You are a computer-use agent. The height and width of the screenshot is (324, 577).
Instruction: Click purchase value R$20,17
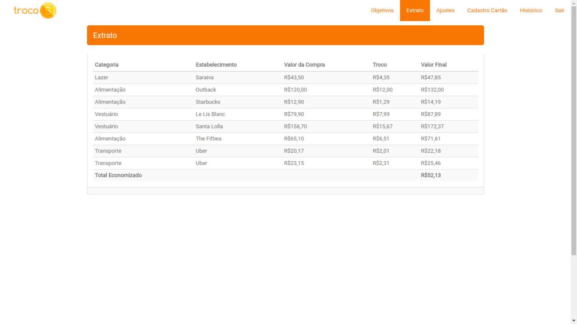pyautogui.click(x=294, y=151)
